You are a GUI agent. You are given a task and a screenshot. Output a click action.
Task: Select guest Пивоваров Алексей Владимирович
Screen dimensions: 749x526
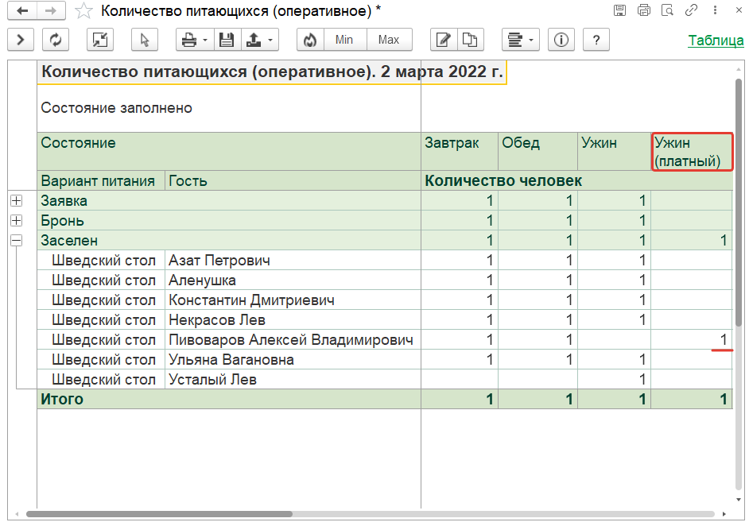[291, 340]
